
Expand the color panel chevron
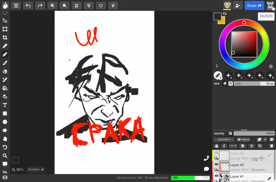tap(217, 66)
